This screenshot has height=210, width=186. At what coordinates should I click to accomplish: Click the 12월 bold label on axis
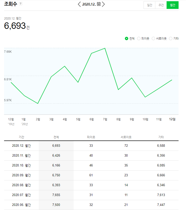[x=172, y=119]
